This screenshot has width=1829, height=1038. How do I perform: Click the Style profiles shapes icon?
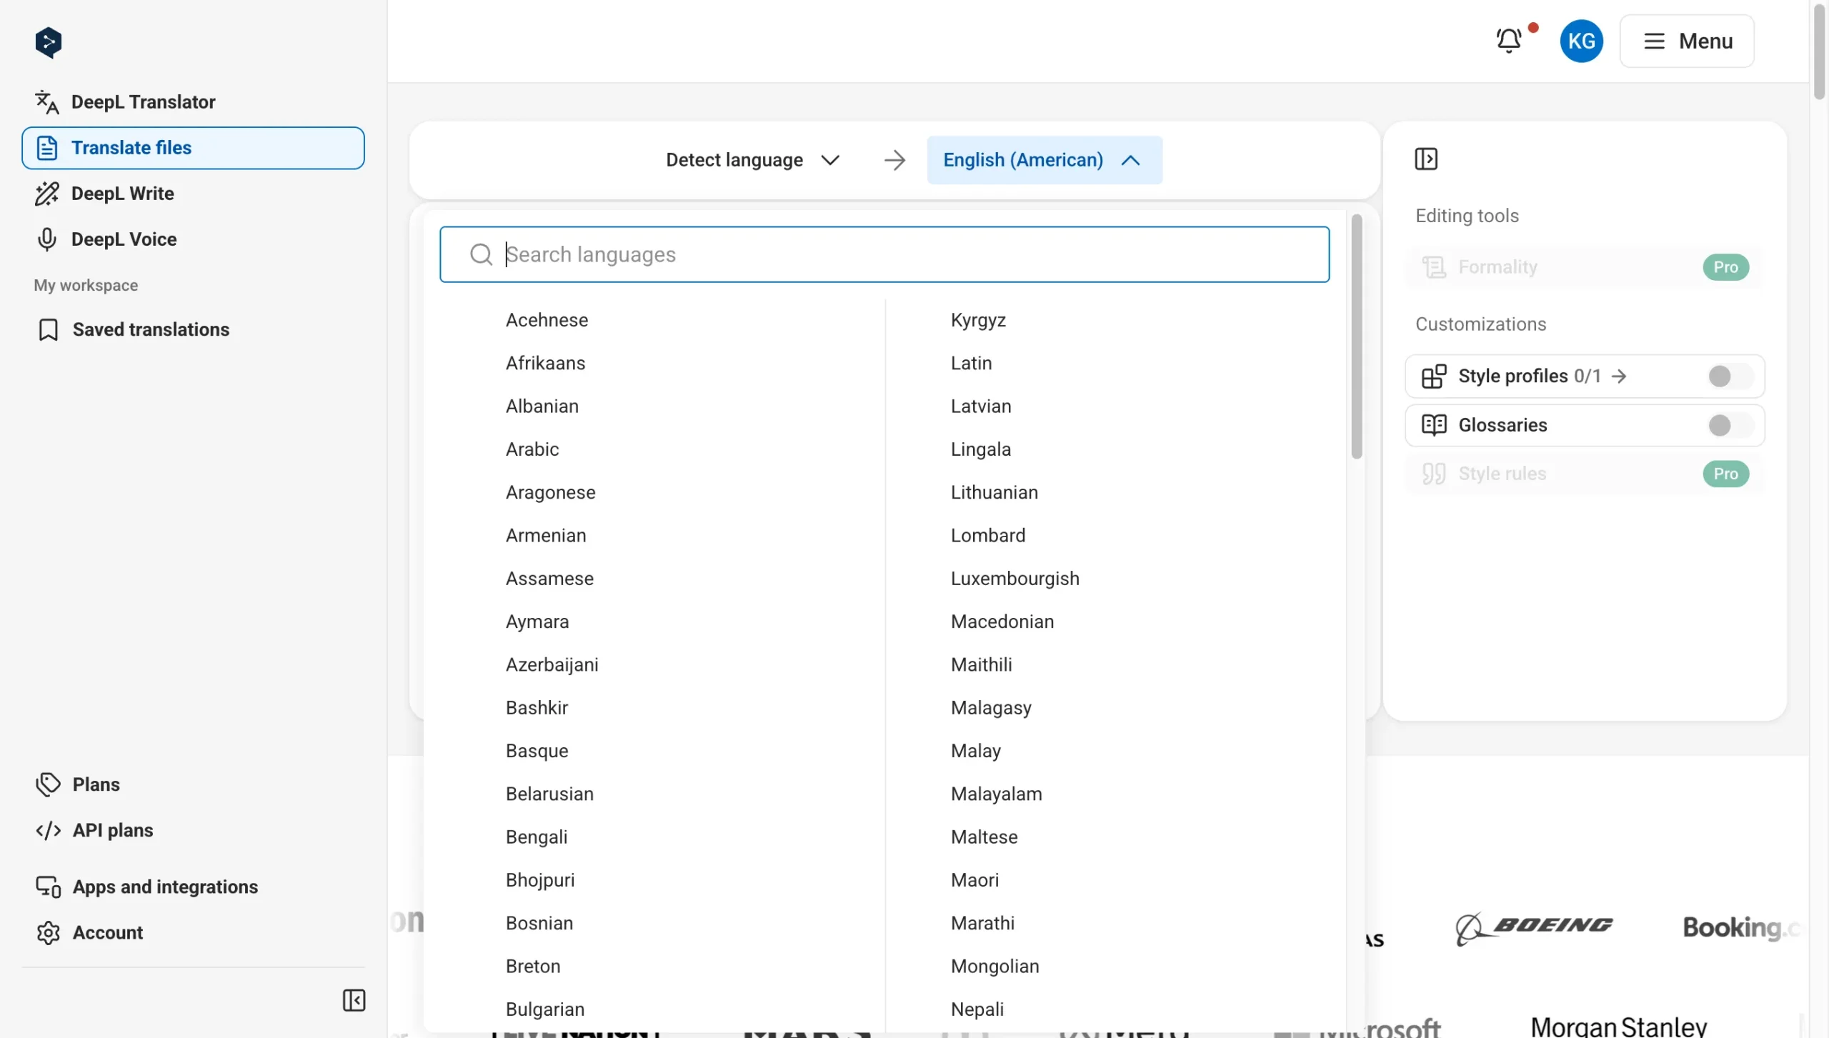[x=1434, y=376]
